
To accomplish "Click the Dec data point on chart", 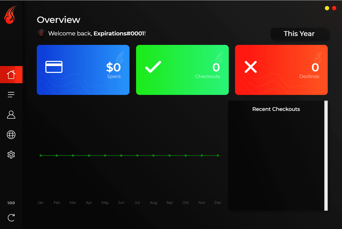I will (218, 156).
